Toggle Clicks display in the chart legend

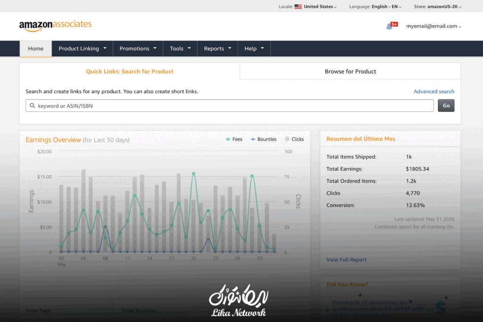pos(294,139)
